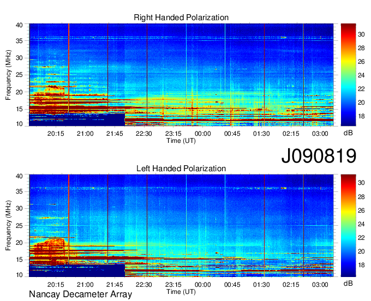Click the 22 dB tick on Left Handed colorbar

point(361,238)
